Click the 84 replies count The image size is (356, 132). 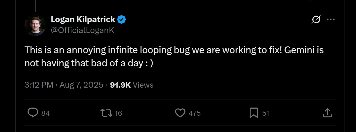[45, 113]
